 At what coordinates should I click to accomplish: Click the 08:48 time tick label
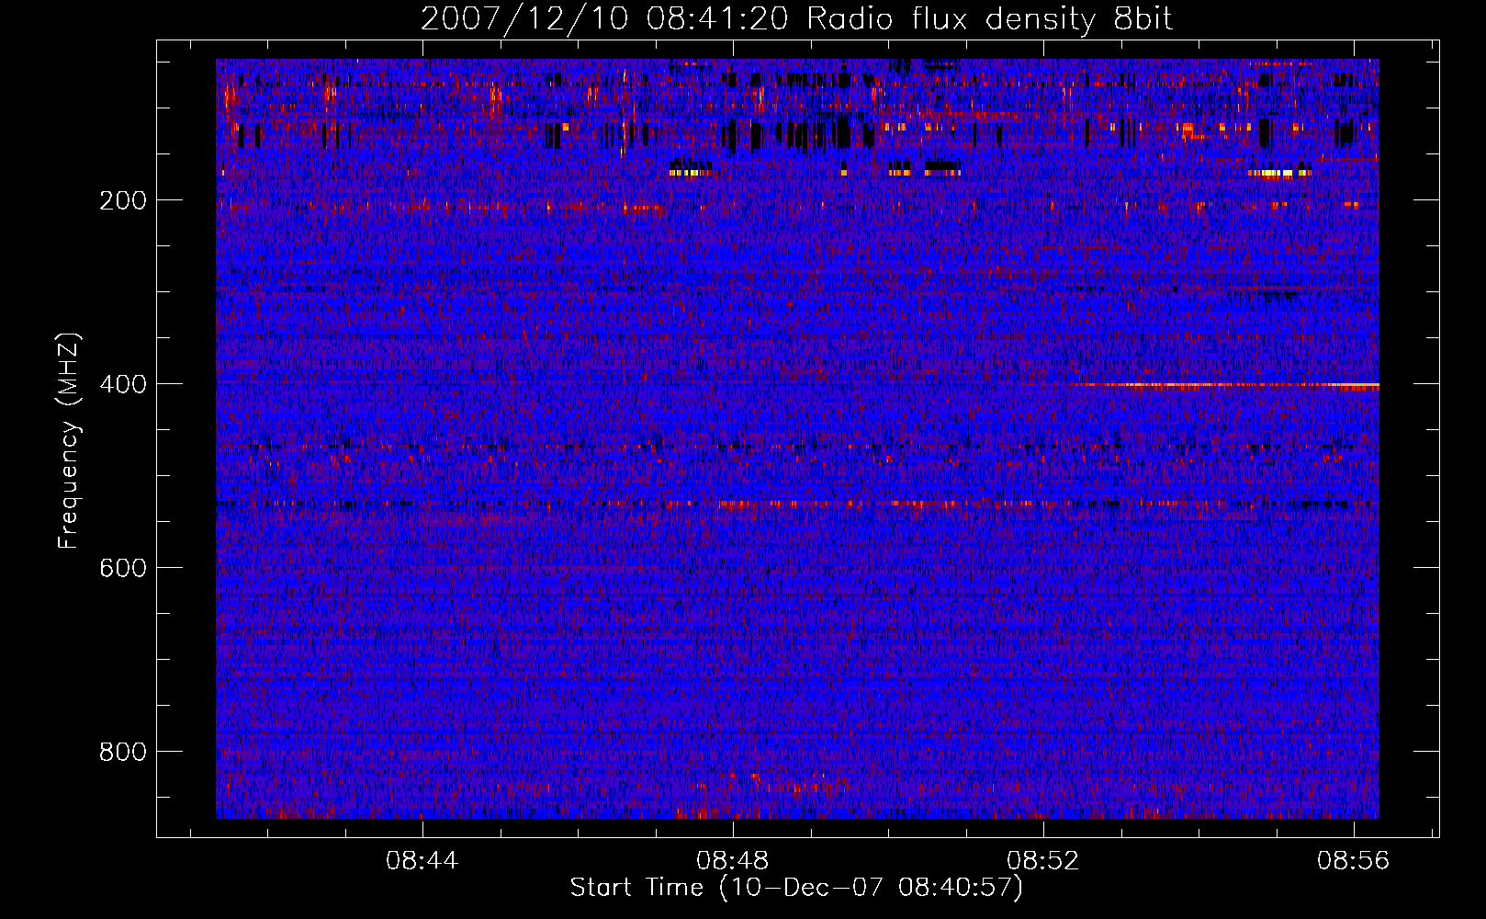733,861
